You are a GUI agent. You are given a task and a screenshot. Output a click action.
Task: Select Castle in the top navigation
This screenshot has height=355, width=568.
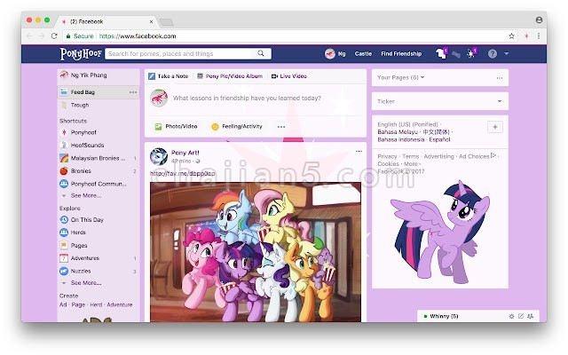[x=363, y=54]
